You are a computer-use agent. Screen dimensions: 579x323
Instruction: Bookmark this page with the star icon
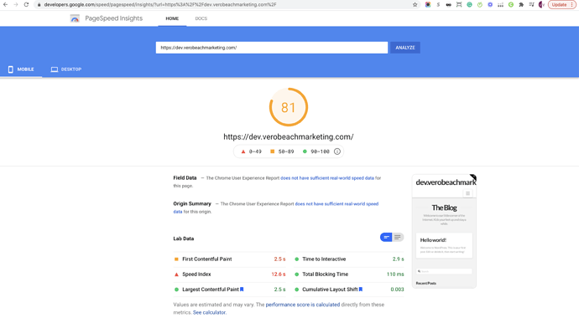pyautogui.click(x=415, y=5)
